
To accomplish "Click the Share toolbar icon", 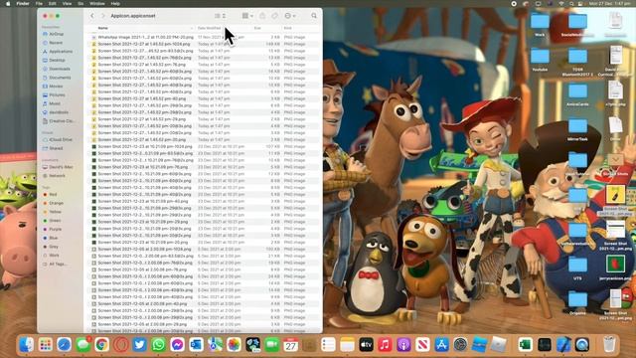I will (x=262, y=16).
